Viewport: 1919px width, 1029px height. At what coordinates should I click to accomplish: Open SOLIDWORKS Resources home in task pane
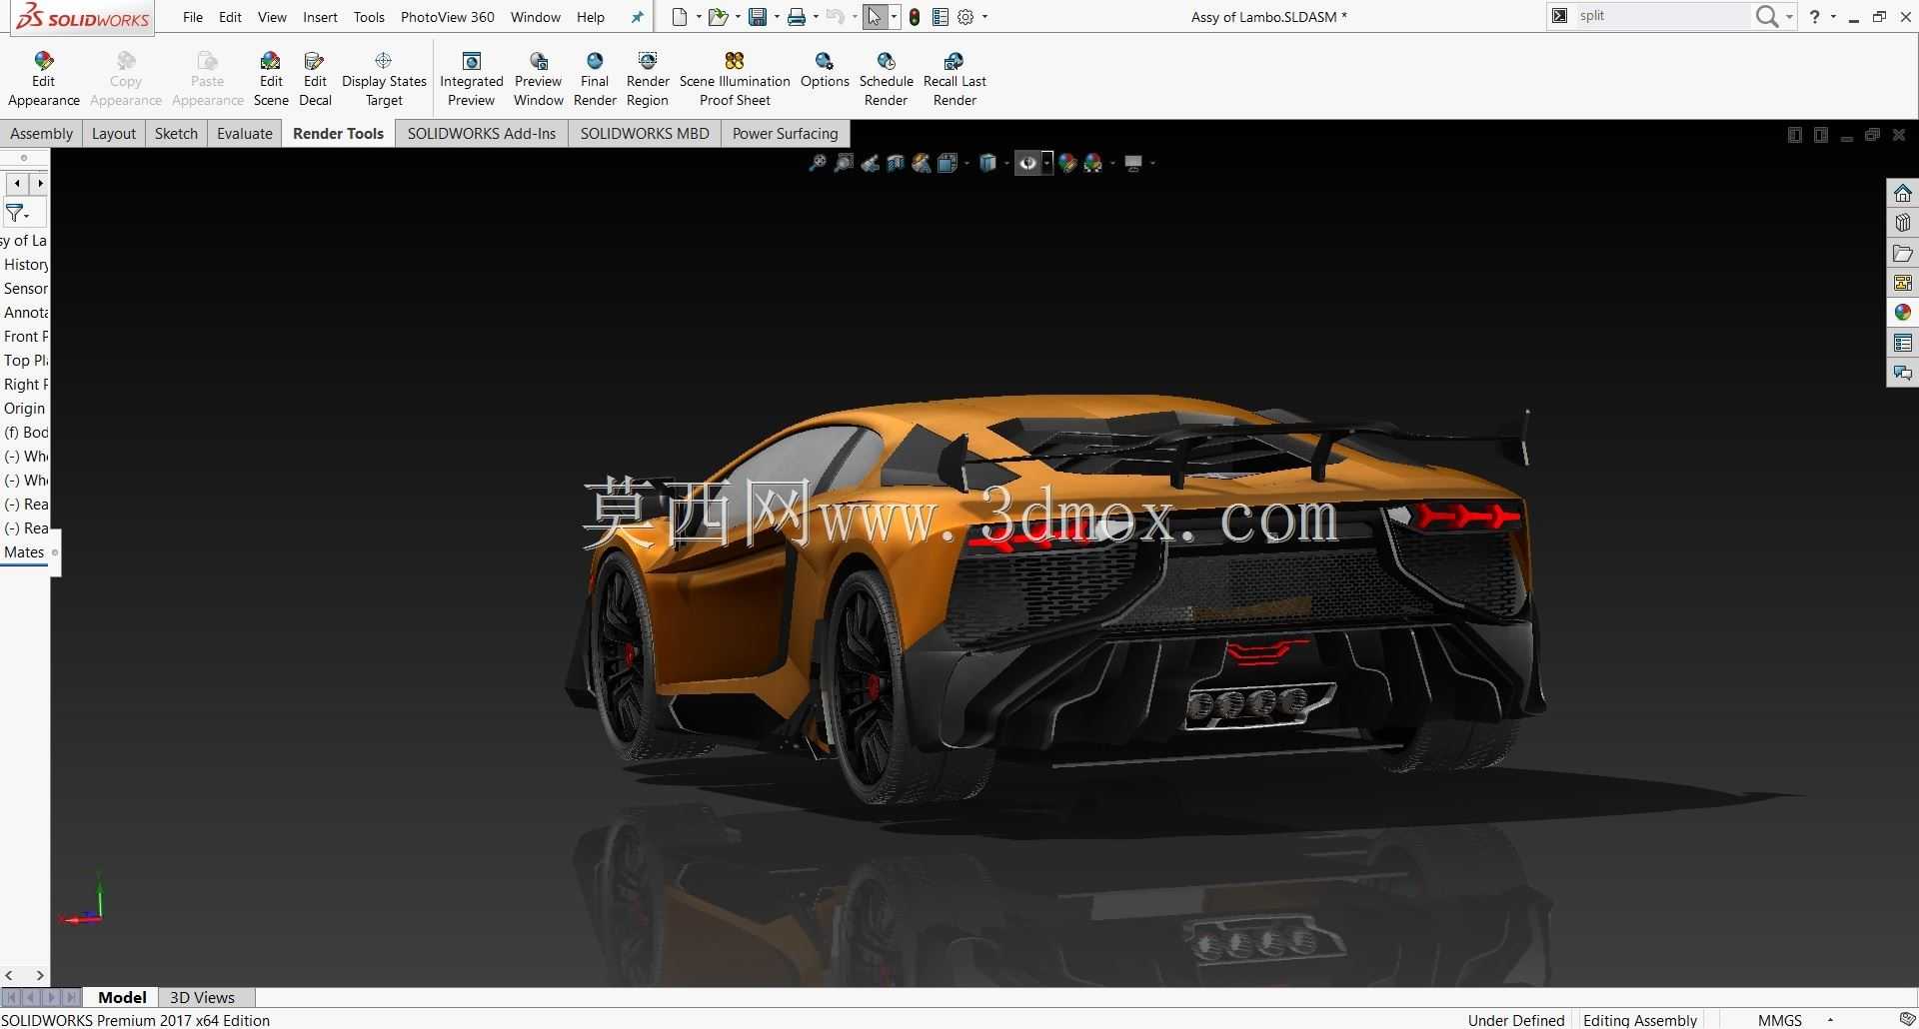pos(1903,193)
